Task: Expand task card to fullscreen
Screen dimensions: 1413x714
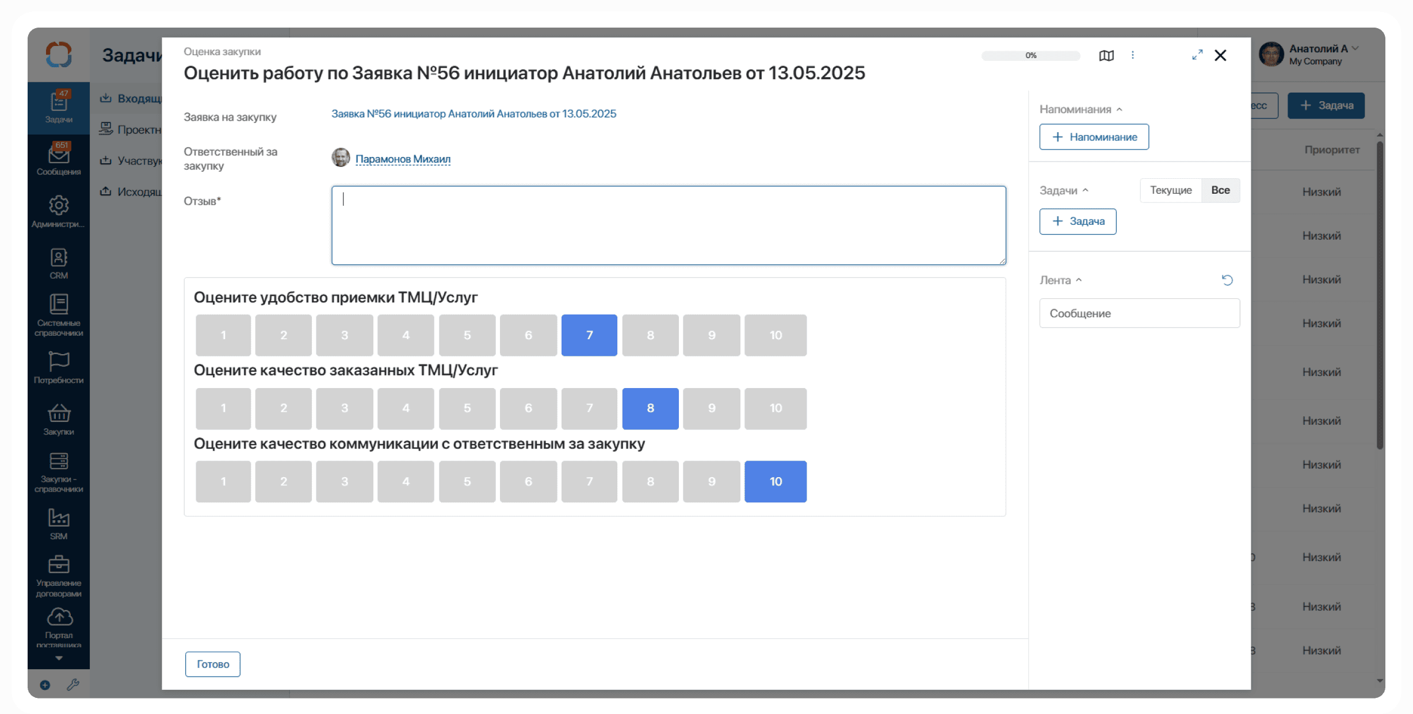Action: click(1197, 55)
